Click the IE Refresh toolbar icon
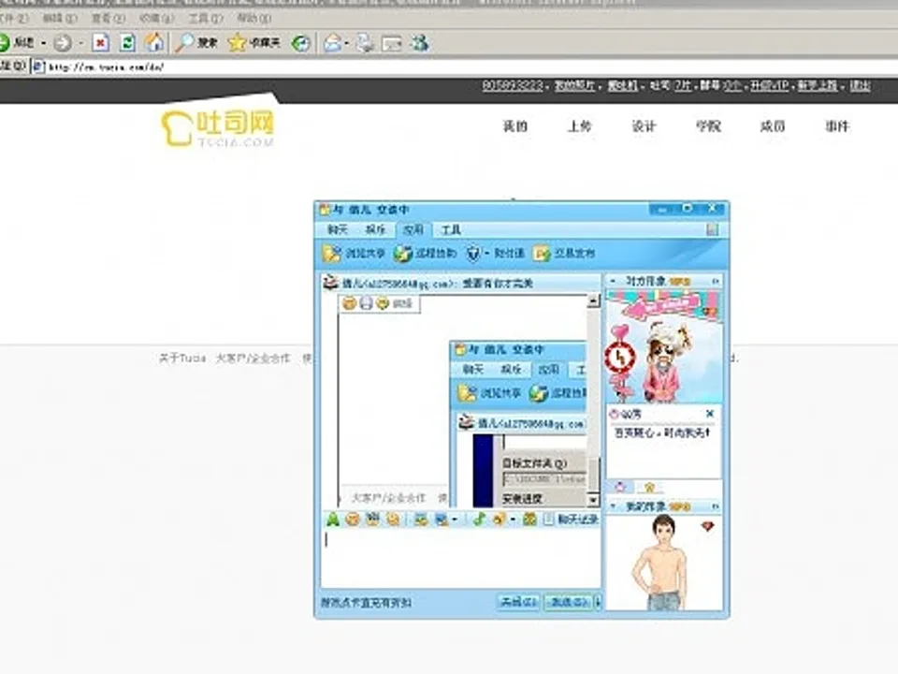The height and width of the screenshot is (674, 898). 127,42
